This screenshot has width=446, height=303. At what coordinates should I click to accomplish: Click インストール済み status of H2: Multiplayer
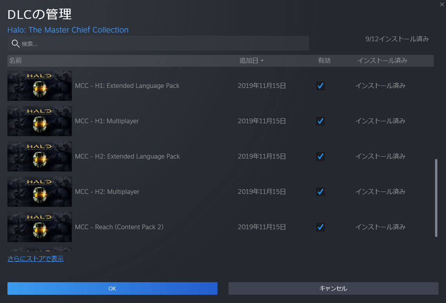coord(380,192)
